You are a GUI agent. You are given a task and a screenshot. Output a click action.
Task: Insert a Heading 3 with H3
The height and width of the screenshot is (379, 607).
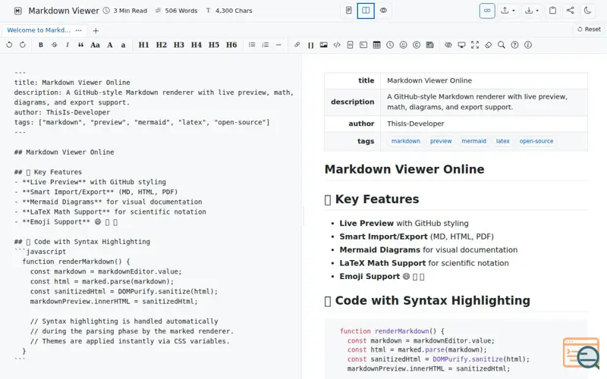(178, 45)
